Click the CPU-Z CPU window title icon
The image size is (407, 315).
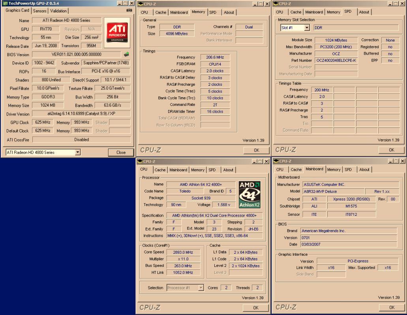(x=140, y=161)
